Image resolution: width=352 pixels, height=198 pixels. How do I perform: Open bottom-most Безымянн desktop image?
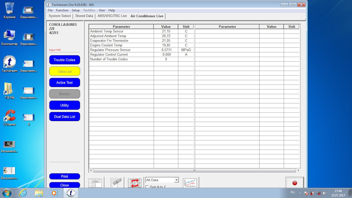[10, 173]
